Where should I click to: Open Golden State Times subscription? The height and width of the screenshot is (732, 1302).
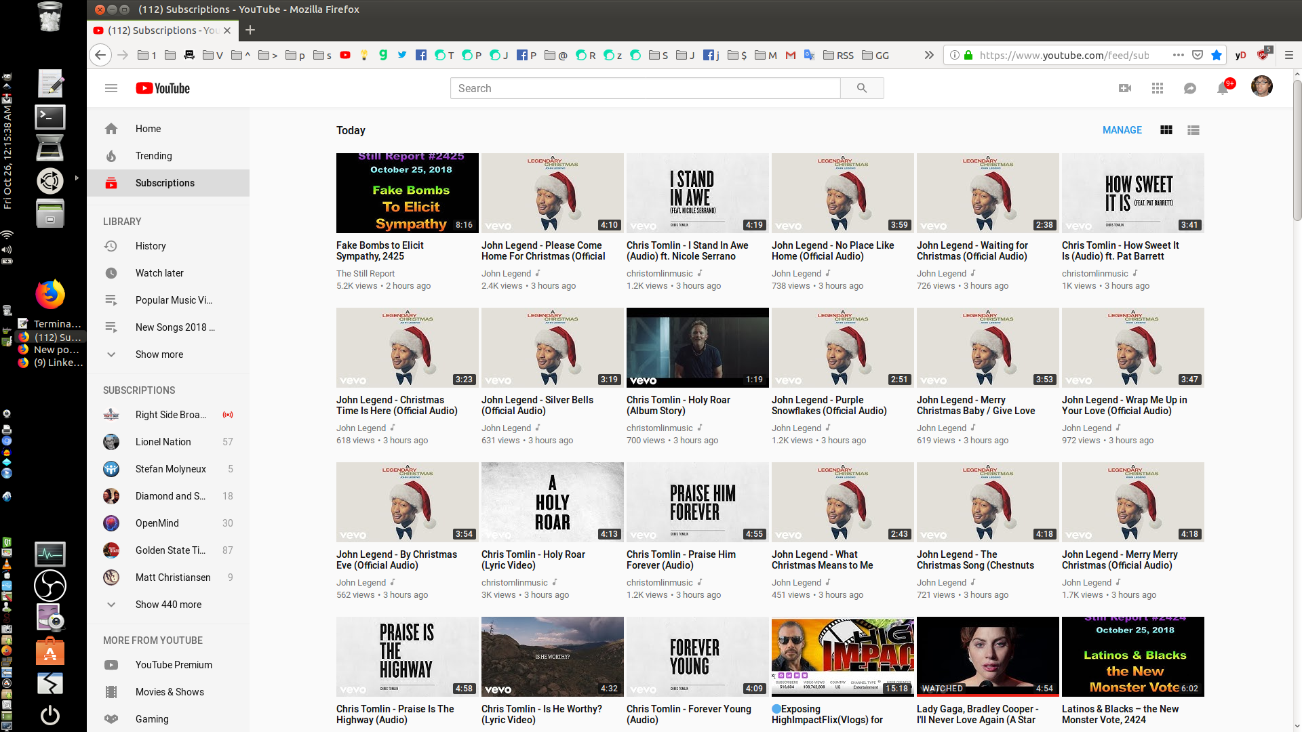[x=168, y=550]
